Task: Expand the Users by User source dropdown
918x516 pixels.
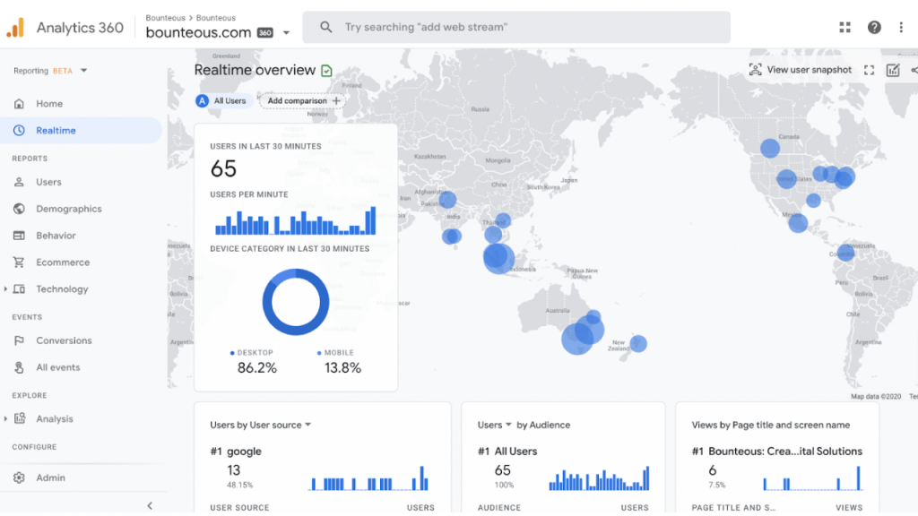Action: coord(307,425)
